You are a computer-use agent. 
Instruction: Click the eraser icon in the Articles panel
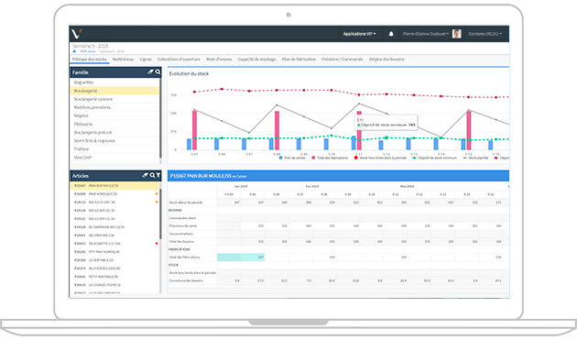point(146,176)
